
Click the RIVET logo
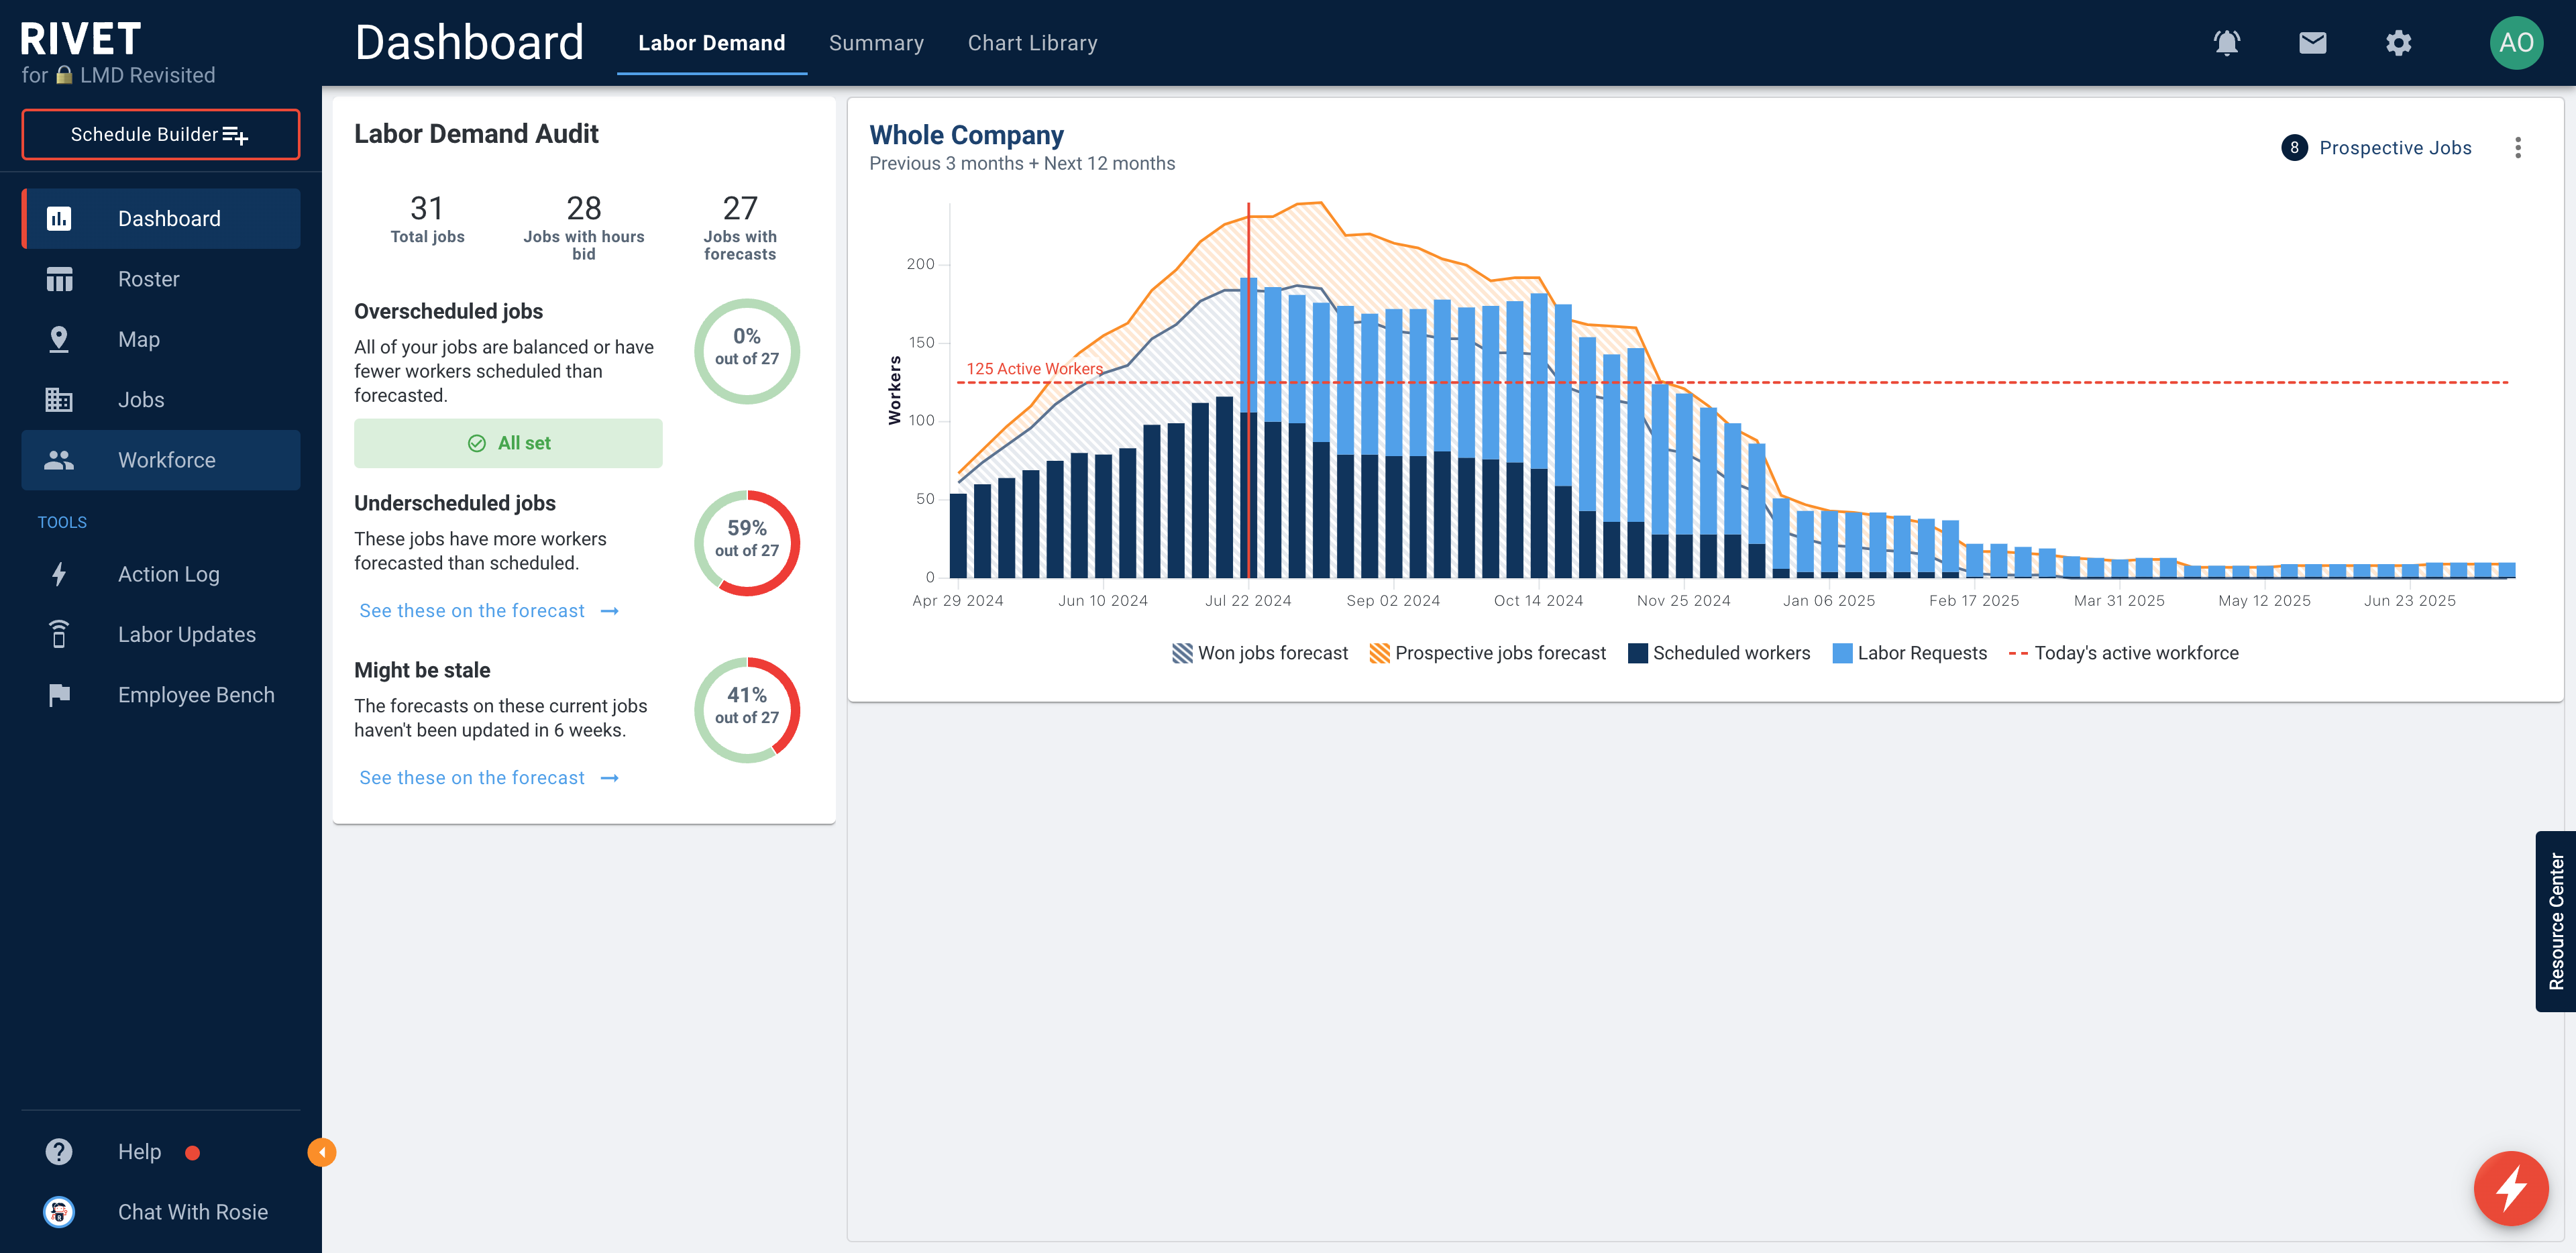(81, 40)
